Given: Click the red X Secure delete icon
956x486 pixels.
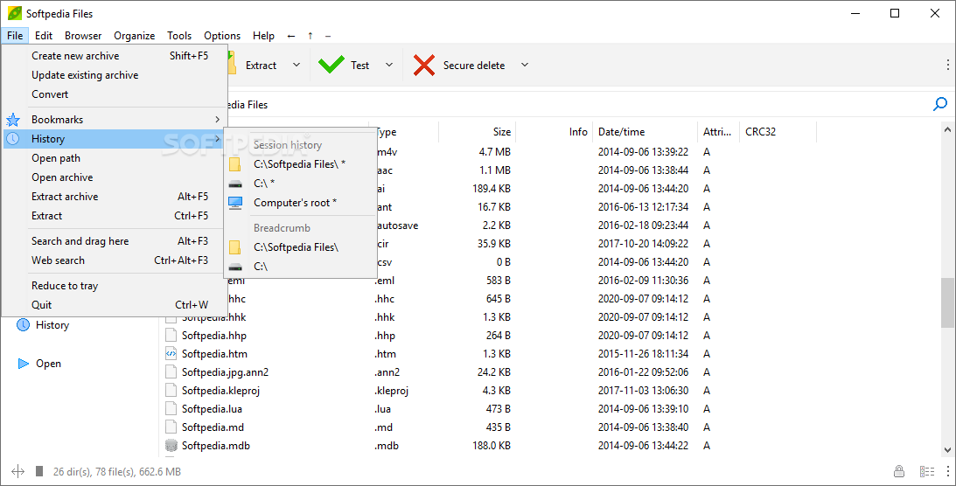Looking at the screenshot, I should (x=423, y=66).
